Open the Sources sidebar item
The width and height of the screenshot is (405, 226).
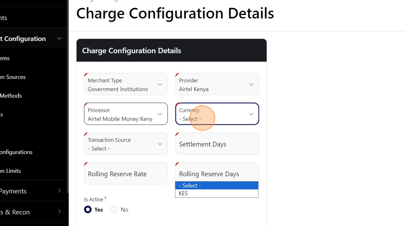click(13, 77)
